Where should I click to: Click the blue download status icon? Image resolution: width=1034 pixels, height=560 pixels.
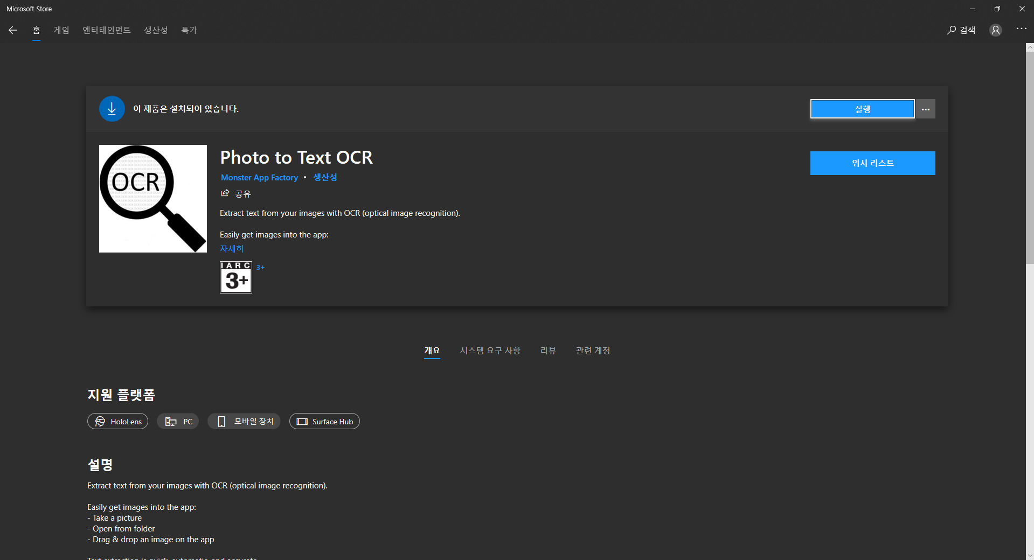coord(112,109)
